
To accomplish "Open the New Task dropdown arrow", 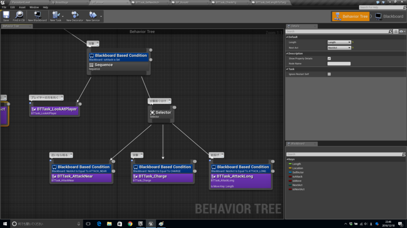I will click(63, 17).
